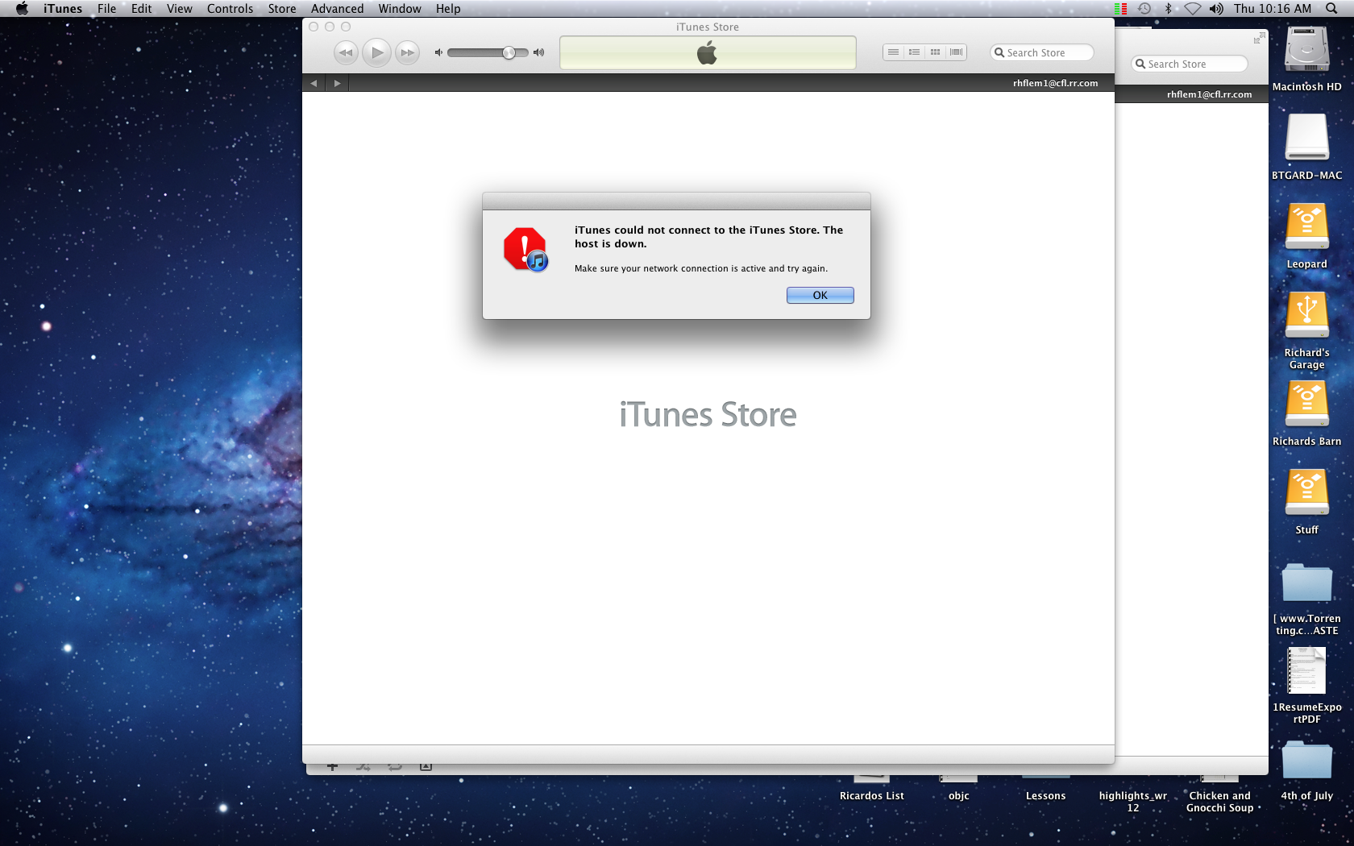Click the rhflem1@cfl.rr.com account in front window
This screenshot has height=846, width=1354.
point(1055,83)
